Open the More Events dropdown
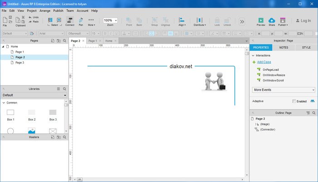 click(x=283, y=90)
